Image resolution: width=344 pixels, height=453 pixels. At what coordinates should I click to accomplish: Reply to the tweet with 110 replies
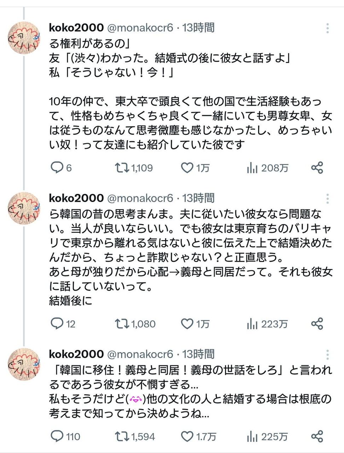click(57, 436)
